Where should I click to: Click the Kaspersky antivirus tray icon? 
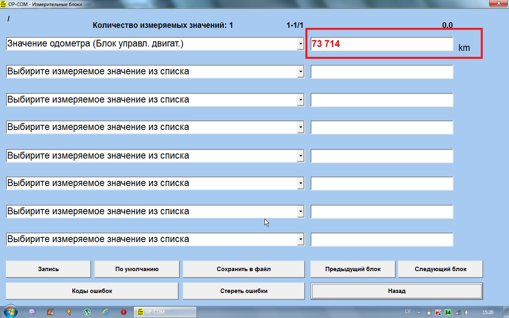(x=438, y=312)
